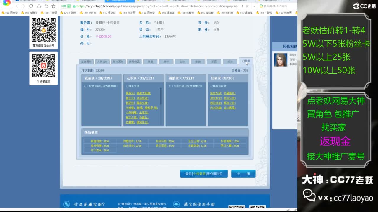
Task: Switch to the 战斗属性 tab
Action: (x=118, y=62)
